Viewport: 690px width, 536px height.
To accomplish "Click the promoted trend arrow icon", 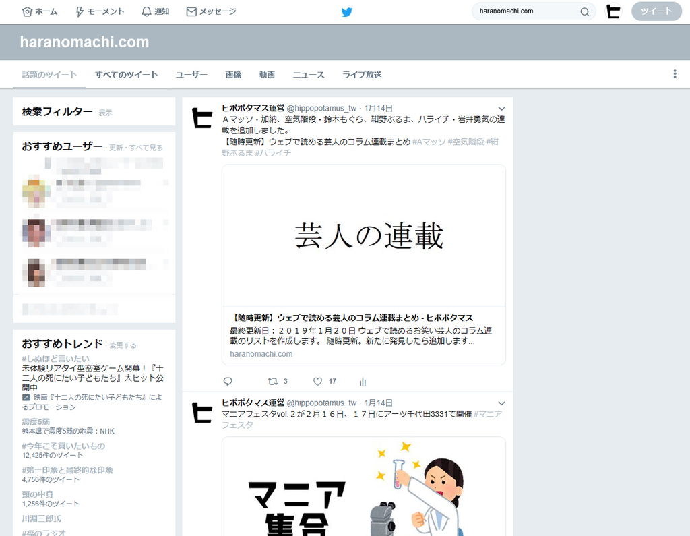I will [x=26, y=397].
